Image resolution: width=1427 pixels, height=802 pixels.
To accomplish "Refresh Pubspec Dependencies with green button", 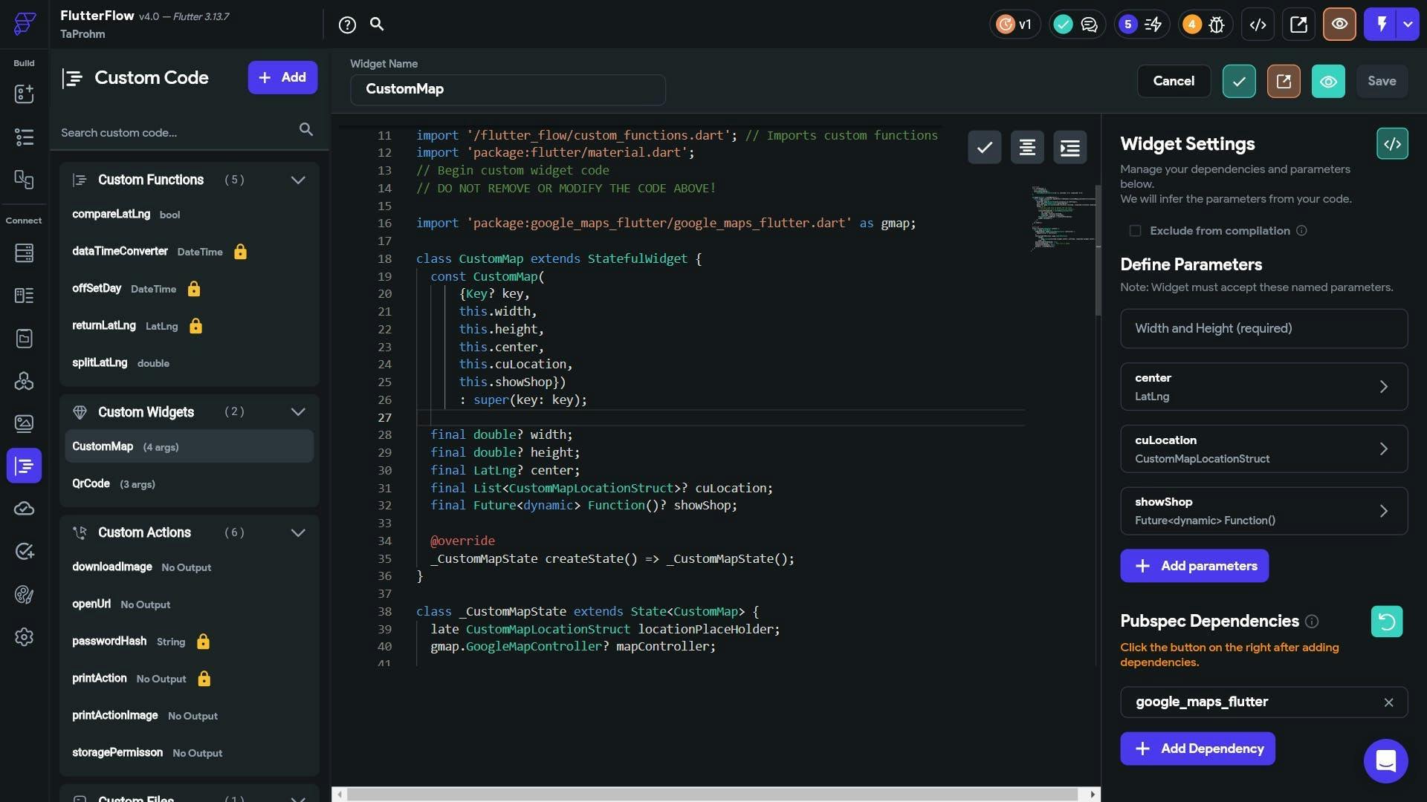I will click(x=1386, y=622).
